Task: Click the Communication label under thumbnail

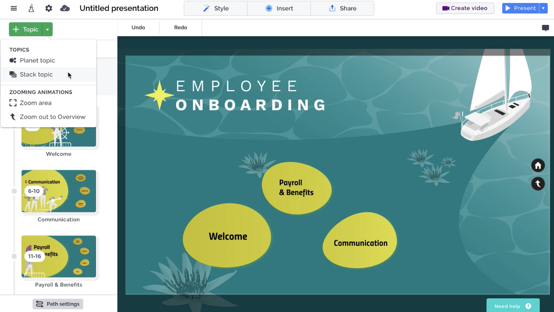Action: point(58,219)
